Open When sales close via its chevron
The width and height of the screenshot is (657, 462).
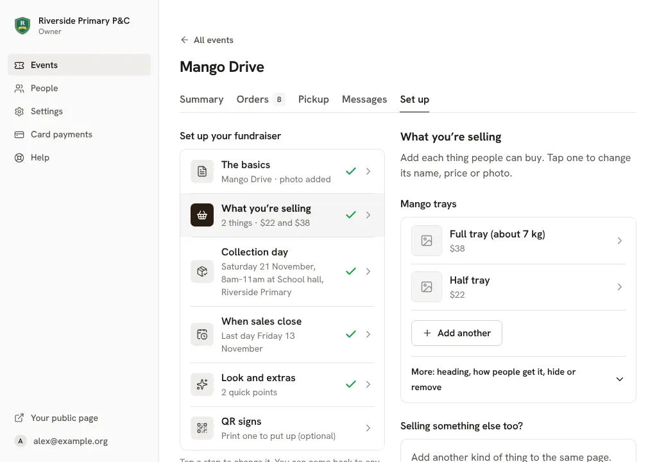(368, 334)
